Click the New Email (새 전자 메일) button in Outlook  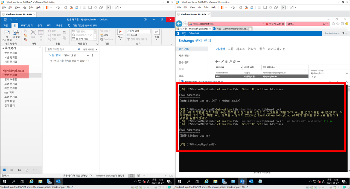pyautogui.click(x=7, y=35)
